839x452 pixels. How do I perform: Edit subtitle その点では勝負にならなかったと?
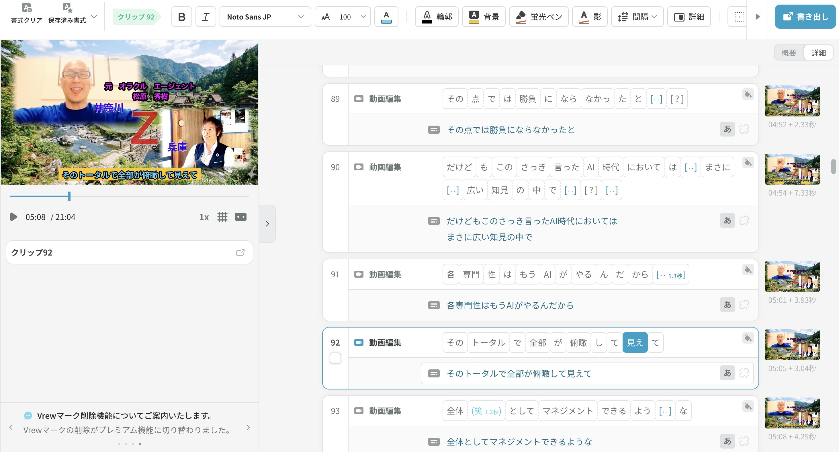pos(511,130)
